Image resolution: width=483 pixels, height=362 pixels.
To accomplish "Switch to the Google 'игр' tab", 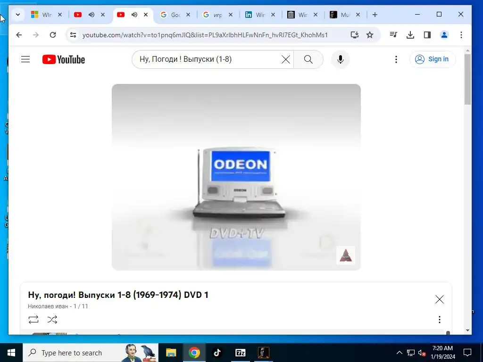I will click(x=214, y=15).
